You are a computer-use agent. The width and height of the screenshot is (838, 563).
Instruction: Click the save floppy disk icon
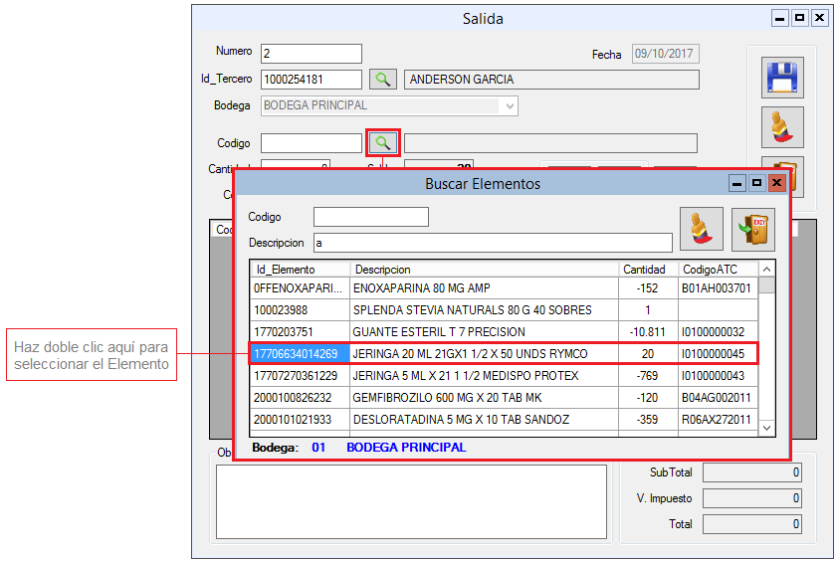coord(782,78)
